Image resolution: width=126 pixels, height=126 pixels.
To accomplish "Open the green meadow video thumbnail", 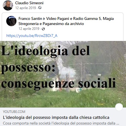I will [63, 74].
